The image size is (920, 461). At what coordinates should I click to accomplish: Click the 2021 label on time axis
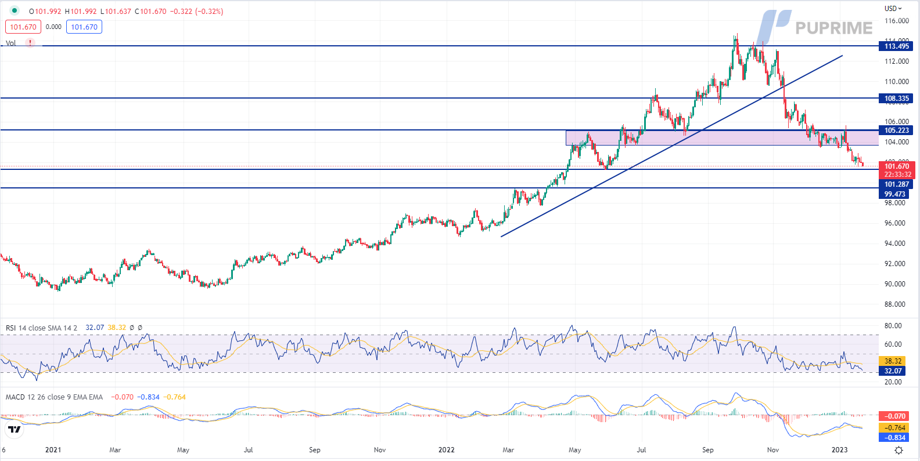(x=53, y=450)
